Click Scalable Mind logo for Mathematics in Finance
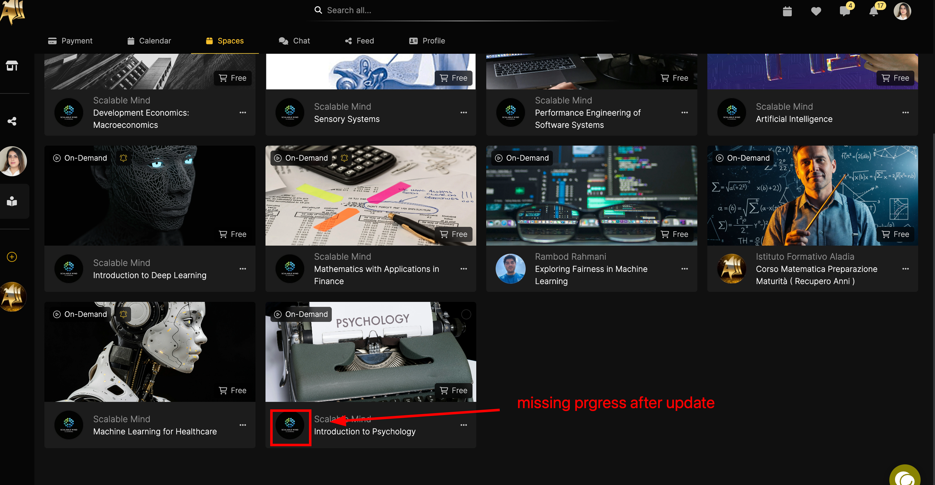This screenshot has width=935, height=485. click(290, 269)
